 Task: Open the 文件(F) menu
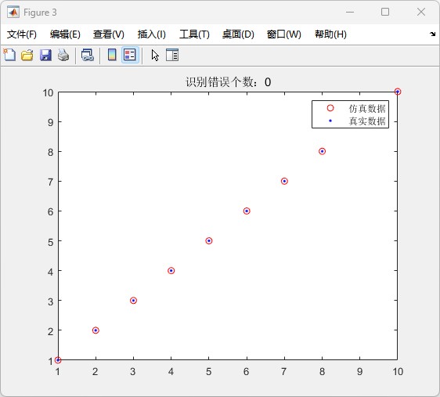(x=22, y=34)
